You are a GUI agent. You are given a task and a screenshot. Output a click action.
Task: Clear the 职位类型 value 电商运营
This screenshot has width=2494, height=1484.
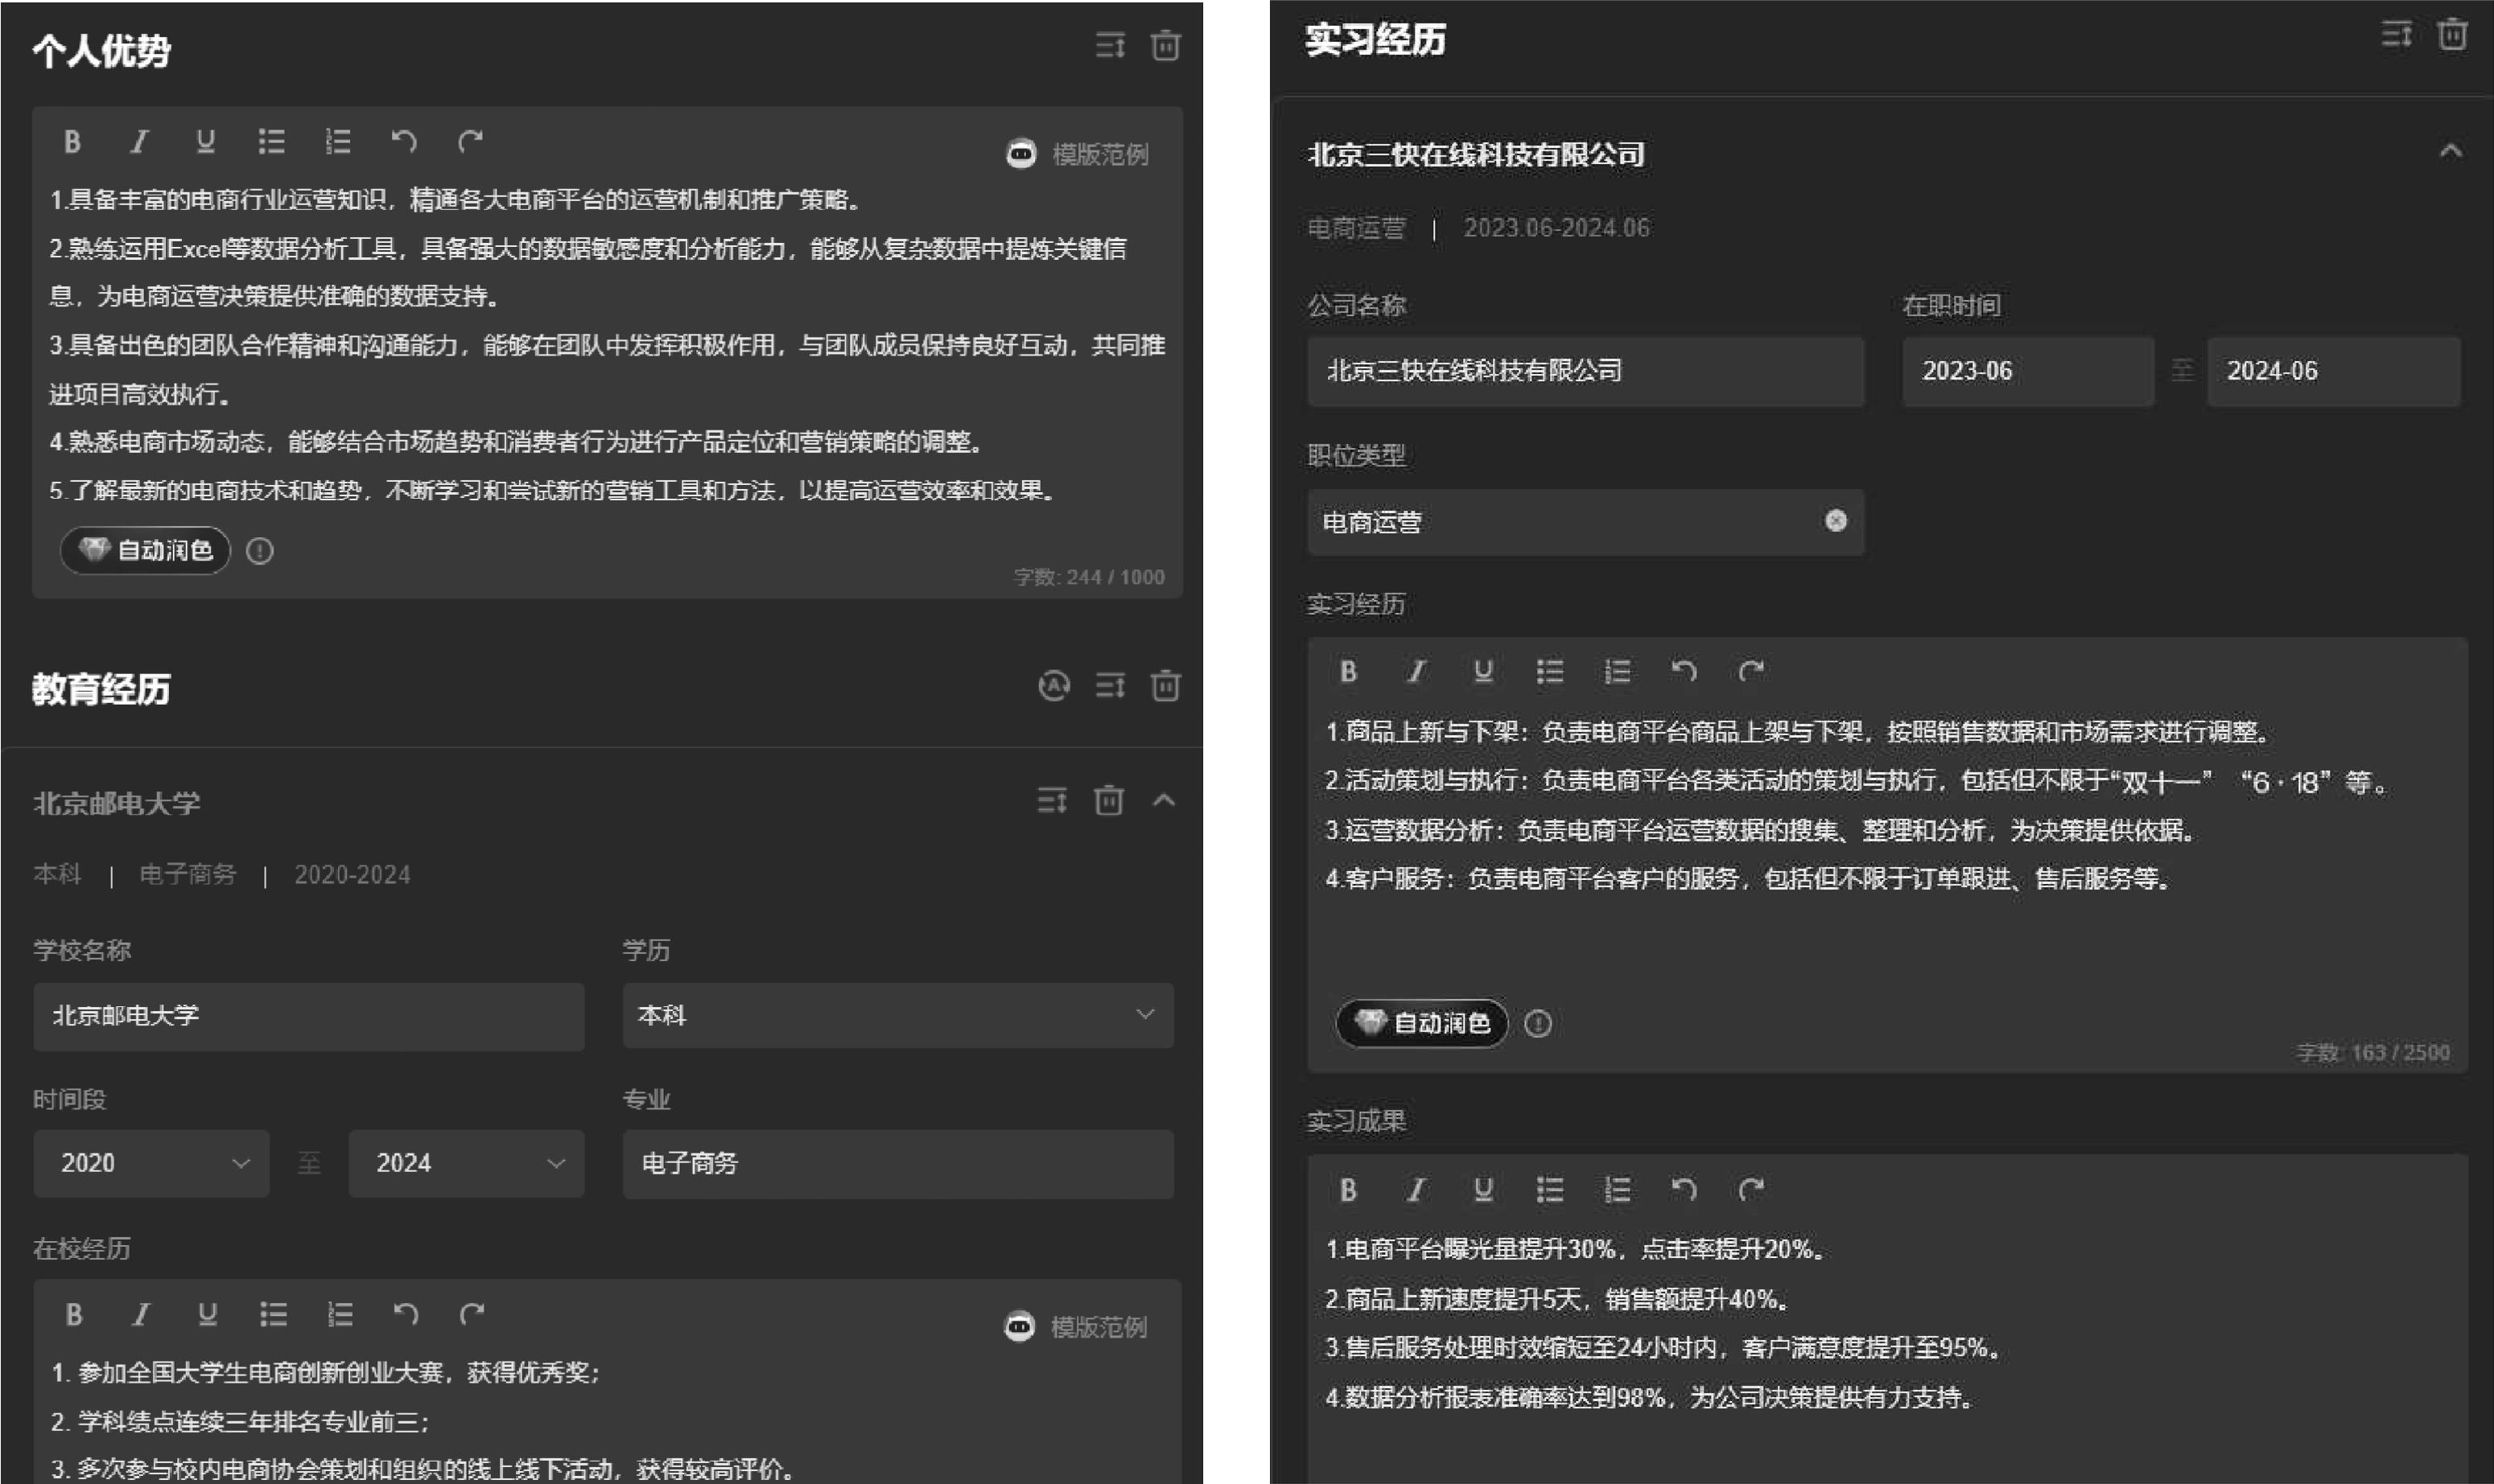(1836, 521)
